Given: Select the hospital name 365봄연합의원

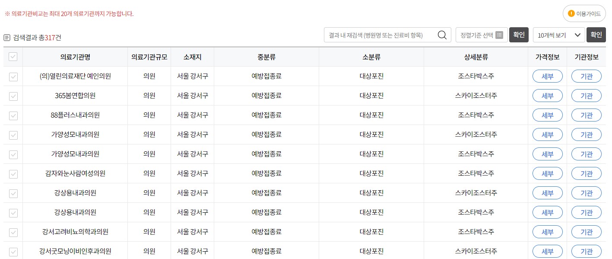Looking at the screenshot, I should [x=75, y=96].
